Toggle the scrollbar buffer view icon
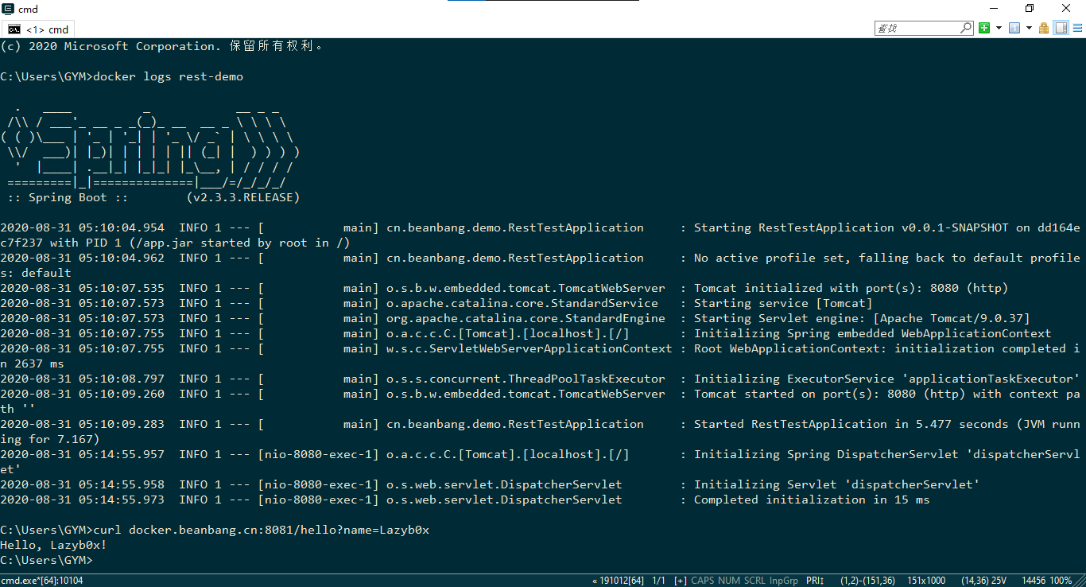This screenshot has width=1086, height=587. coord(1061,28)
